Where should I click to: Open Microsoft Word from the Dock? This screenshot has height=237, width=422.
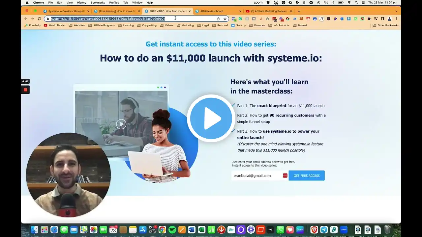tap(192, 229)
